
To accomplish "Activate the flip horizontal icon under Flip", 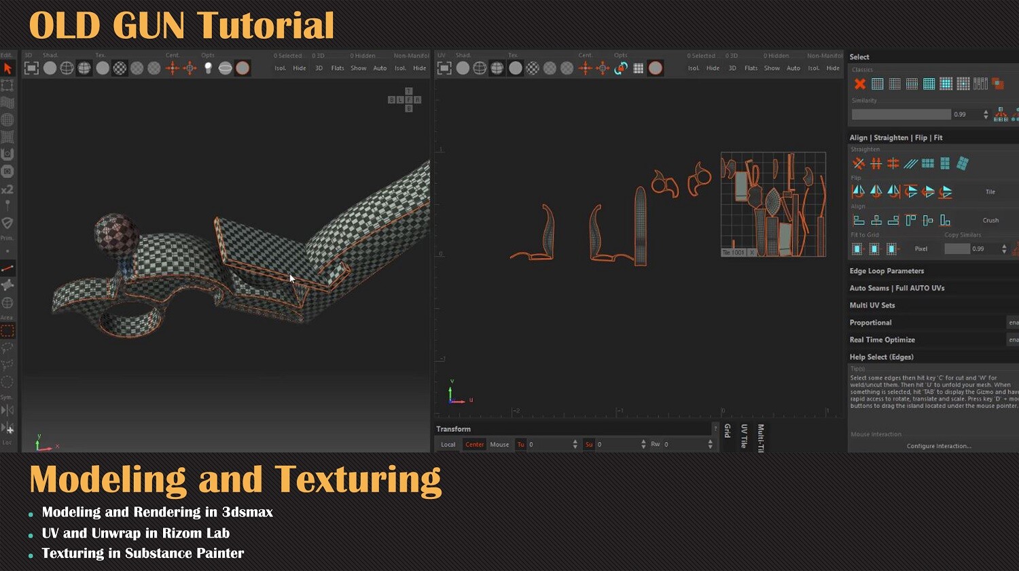I will tap(859, 192).
